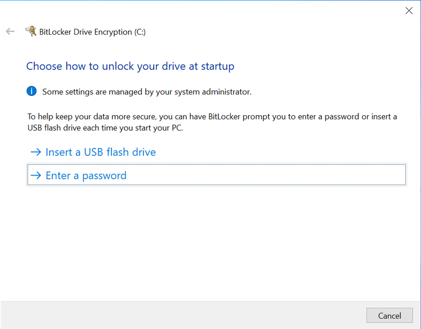Click the arrow icon beside "Enter a password"
Viewport: 421px width, 329px height.
coord(36,175)
